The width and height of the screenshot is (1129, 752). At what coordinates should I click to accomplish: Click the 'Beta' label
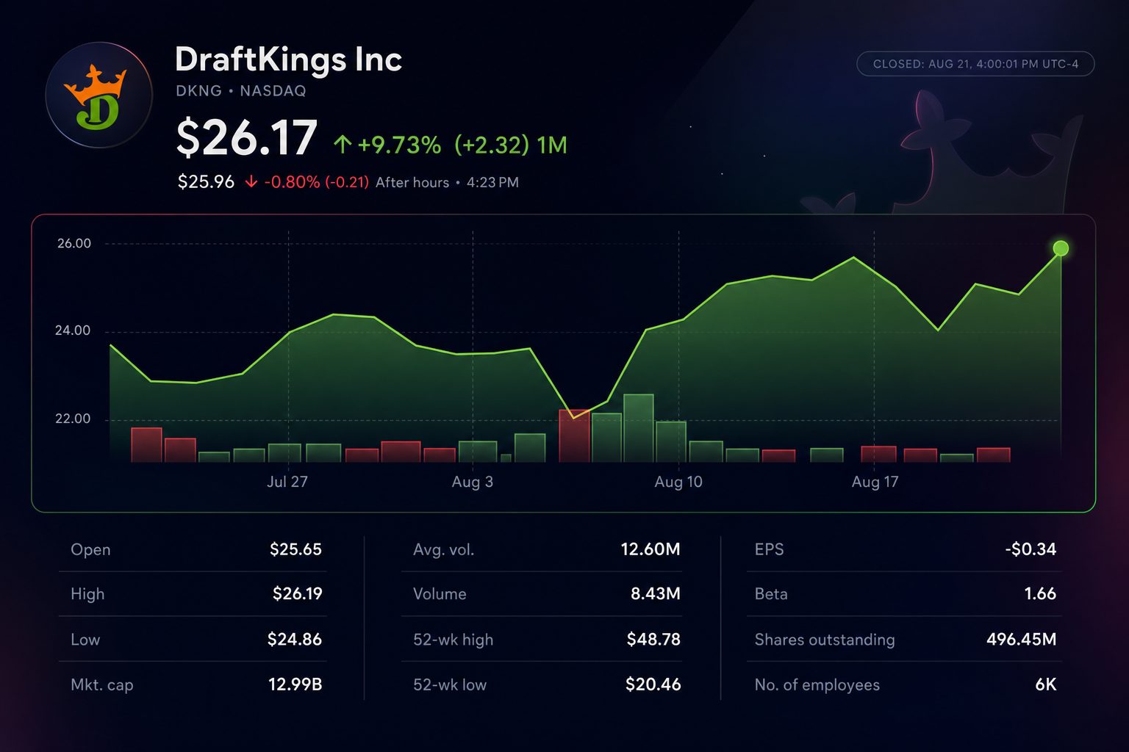[771, 594]
